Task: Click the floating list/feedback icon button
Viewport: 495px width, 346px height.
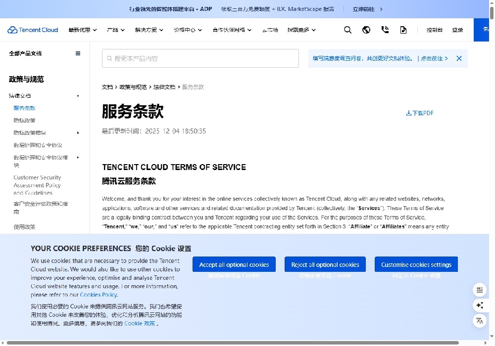Action: (479, 290)
